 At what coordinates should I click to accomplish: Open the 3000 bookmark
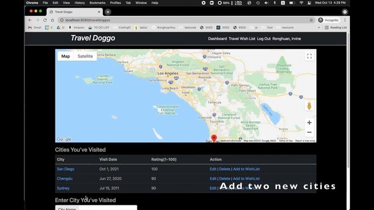223,27
